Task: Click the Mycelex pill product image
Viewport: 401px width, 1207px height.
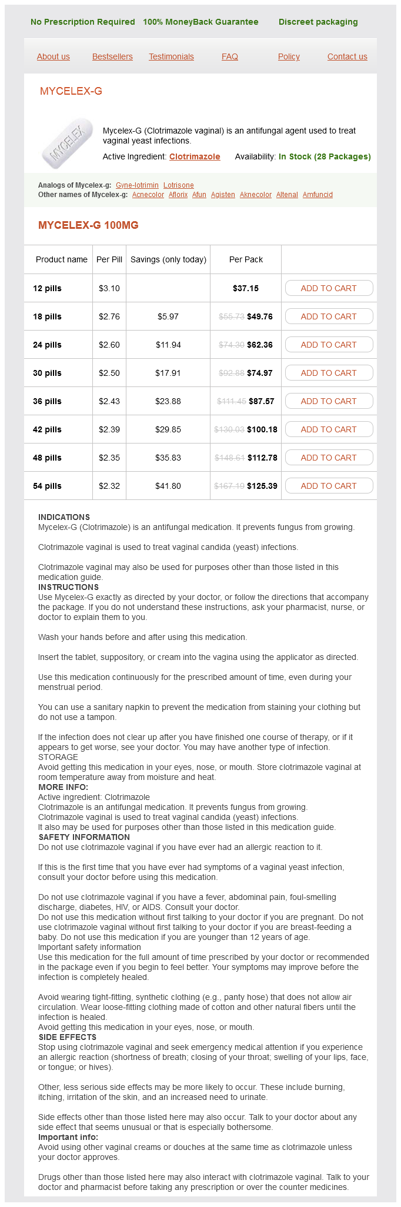Action: coord(68,143)
